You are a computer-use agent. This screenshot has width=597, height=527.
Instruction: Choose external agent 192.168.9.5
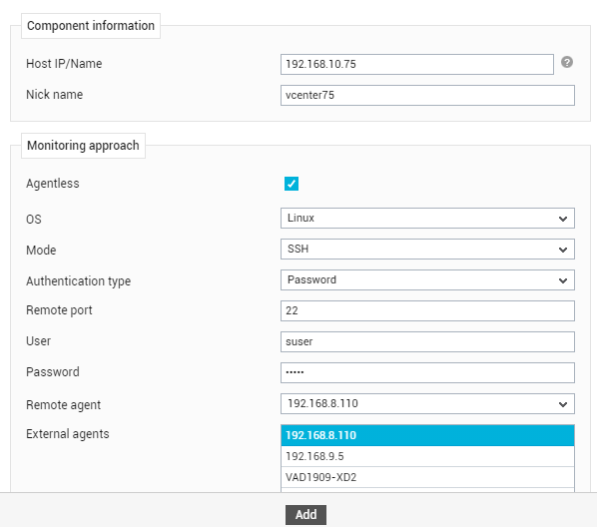click(x=427, y=456)
